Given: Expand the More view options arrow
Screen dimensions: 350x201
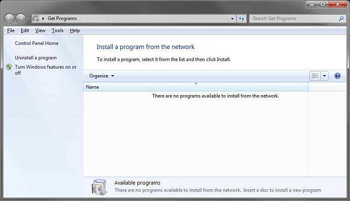Looking at the screenshot, I should pos(324,76).
